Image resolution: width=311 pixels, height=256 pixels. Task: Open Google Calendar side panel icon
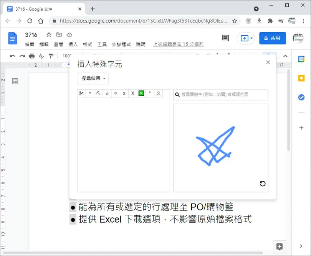[x=301, y=59]
